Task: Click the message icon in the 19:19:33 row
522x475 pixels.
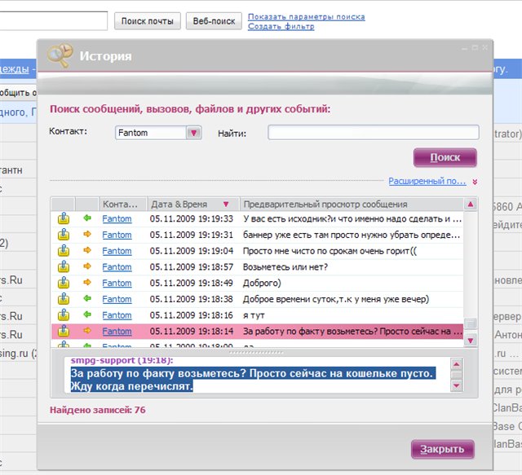Action: (x=63, y=218)
